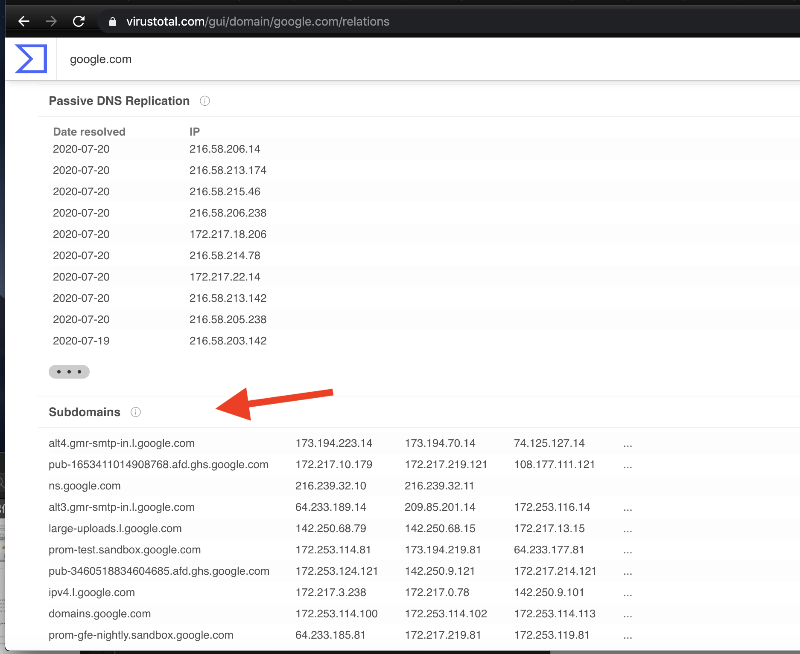Viewport: 800px width, 654px height.
Task: Load more Passive DNS rows button
Action: point(69,372)
